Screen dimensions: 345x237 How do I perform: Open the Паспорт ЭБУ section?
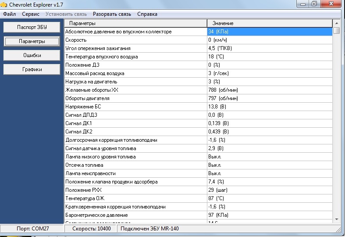(32, 27)
